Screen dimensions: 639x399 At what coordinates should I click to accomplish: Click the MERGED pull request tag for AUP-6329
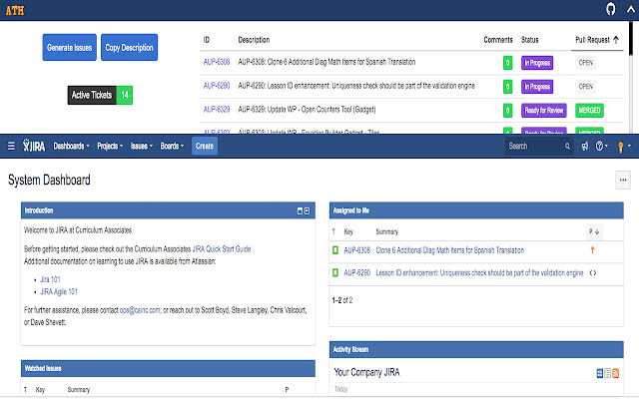tap(589, 110)
